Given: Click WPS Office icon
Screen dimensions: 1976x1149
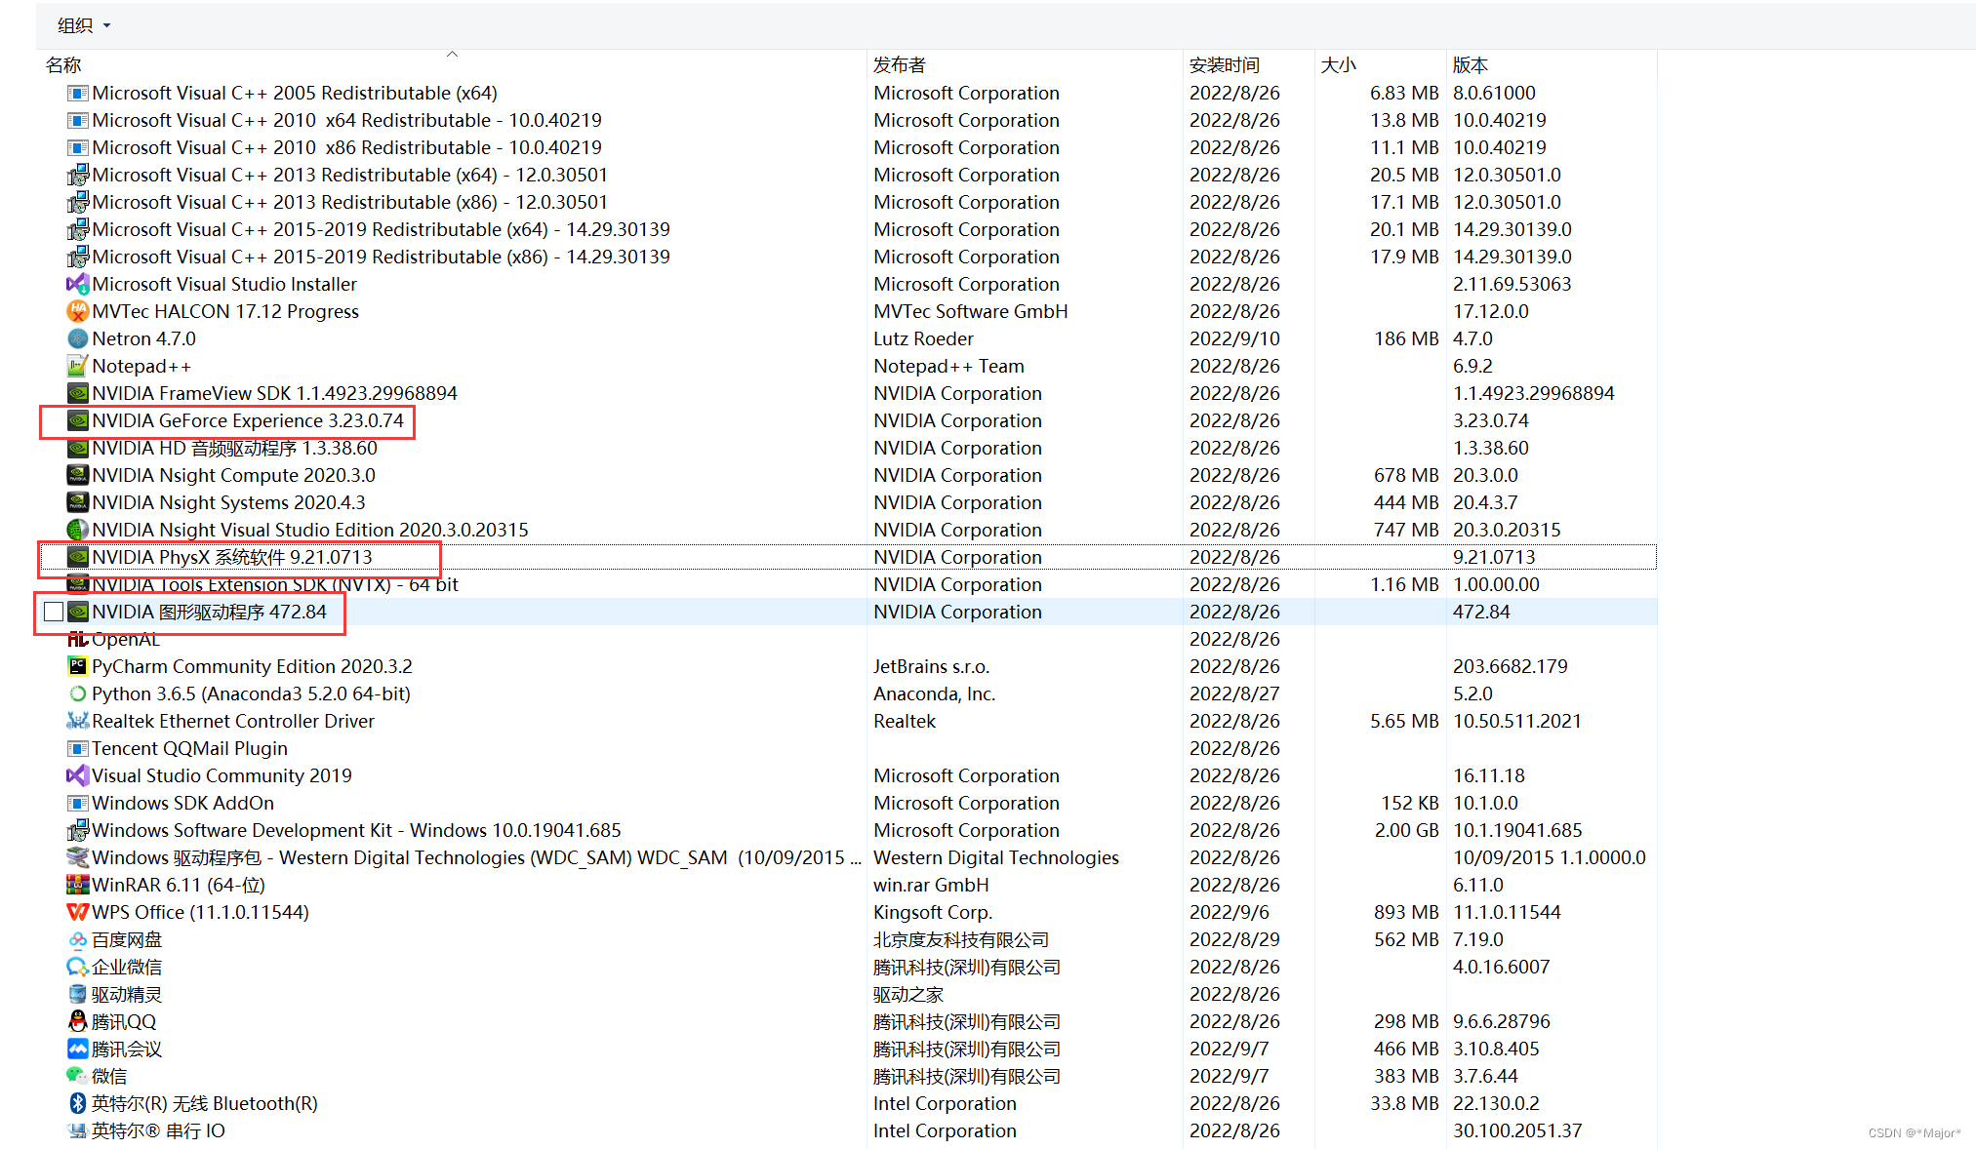Looking at the screenshot, I should 77,912.
